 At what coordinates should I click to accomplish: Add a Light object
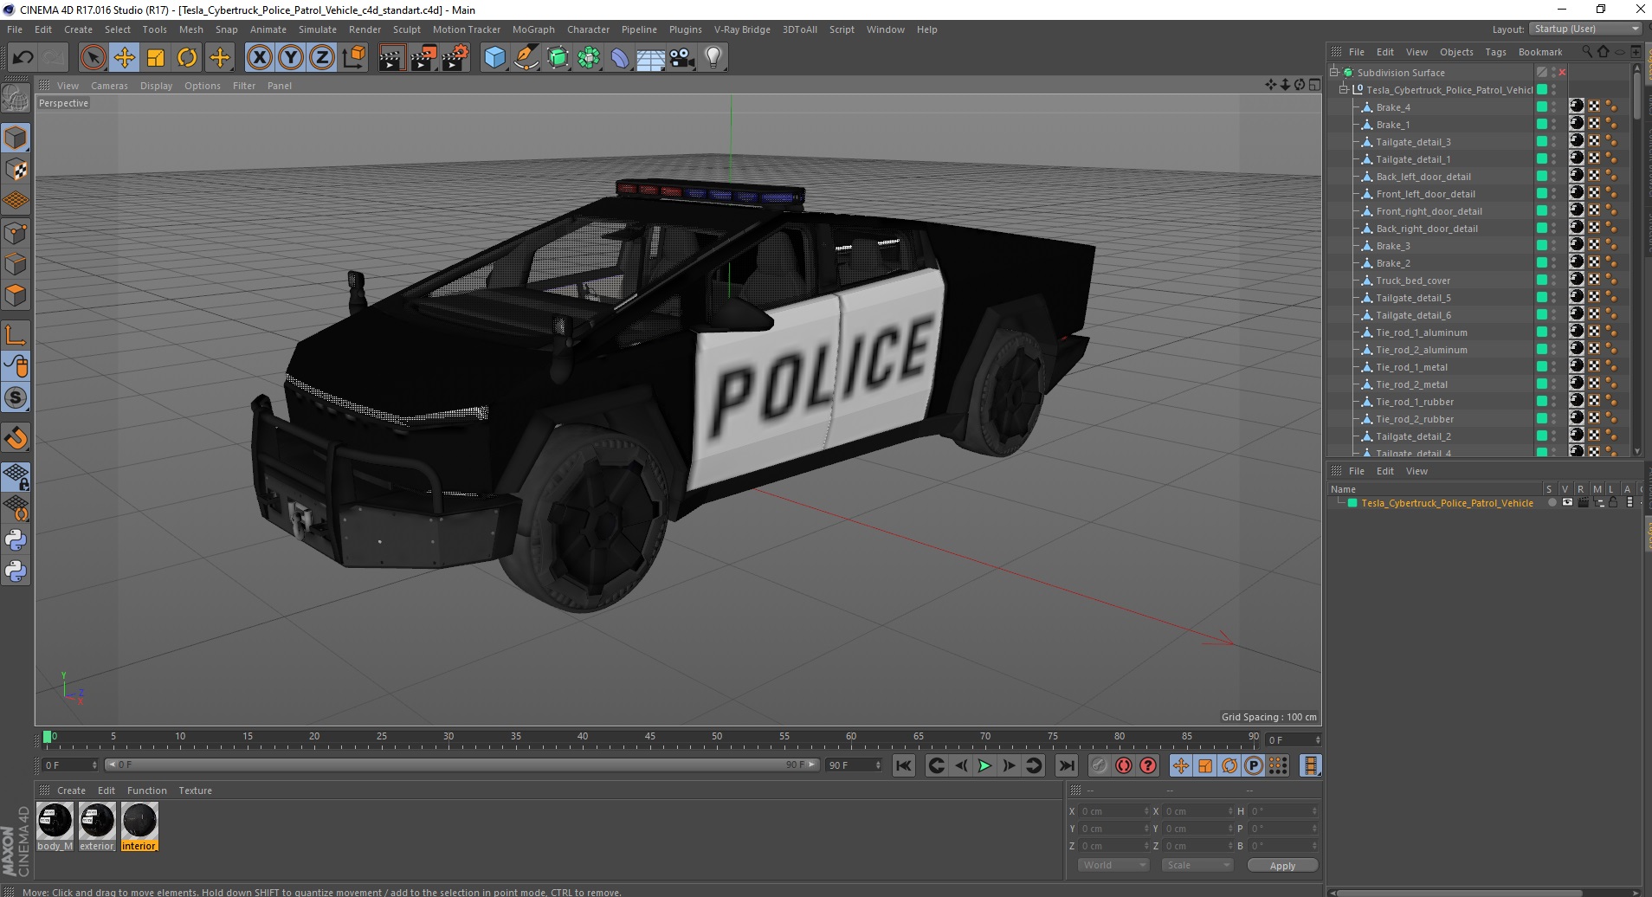click(x=713, y=58)
